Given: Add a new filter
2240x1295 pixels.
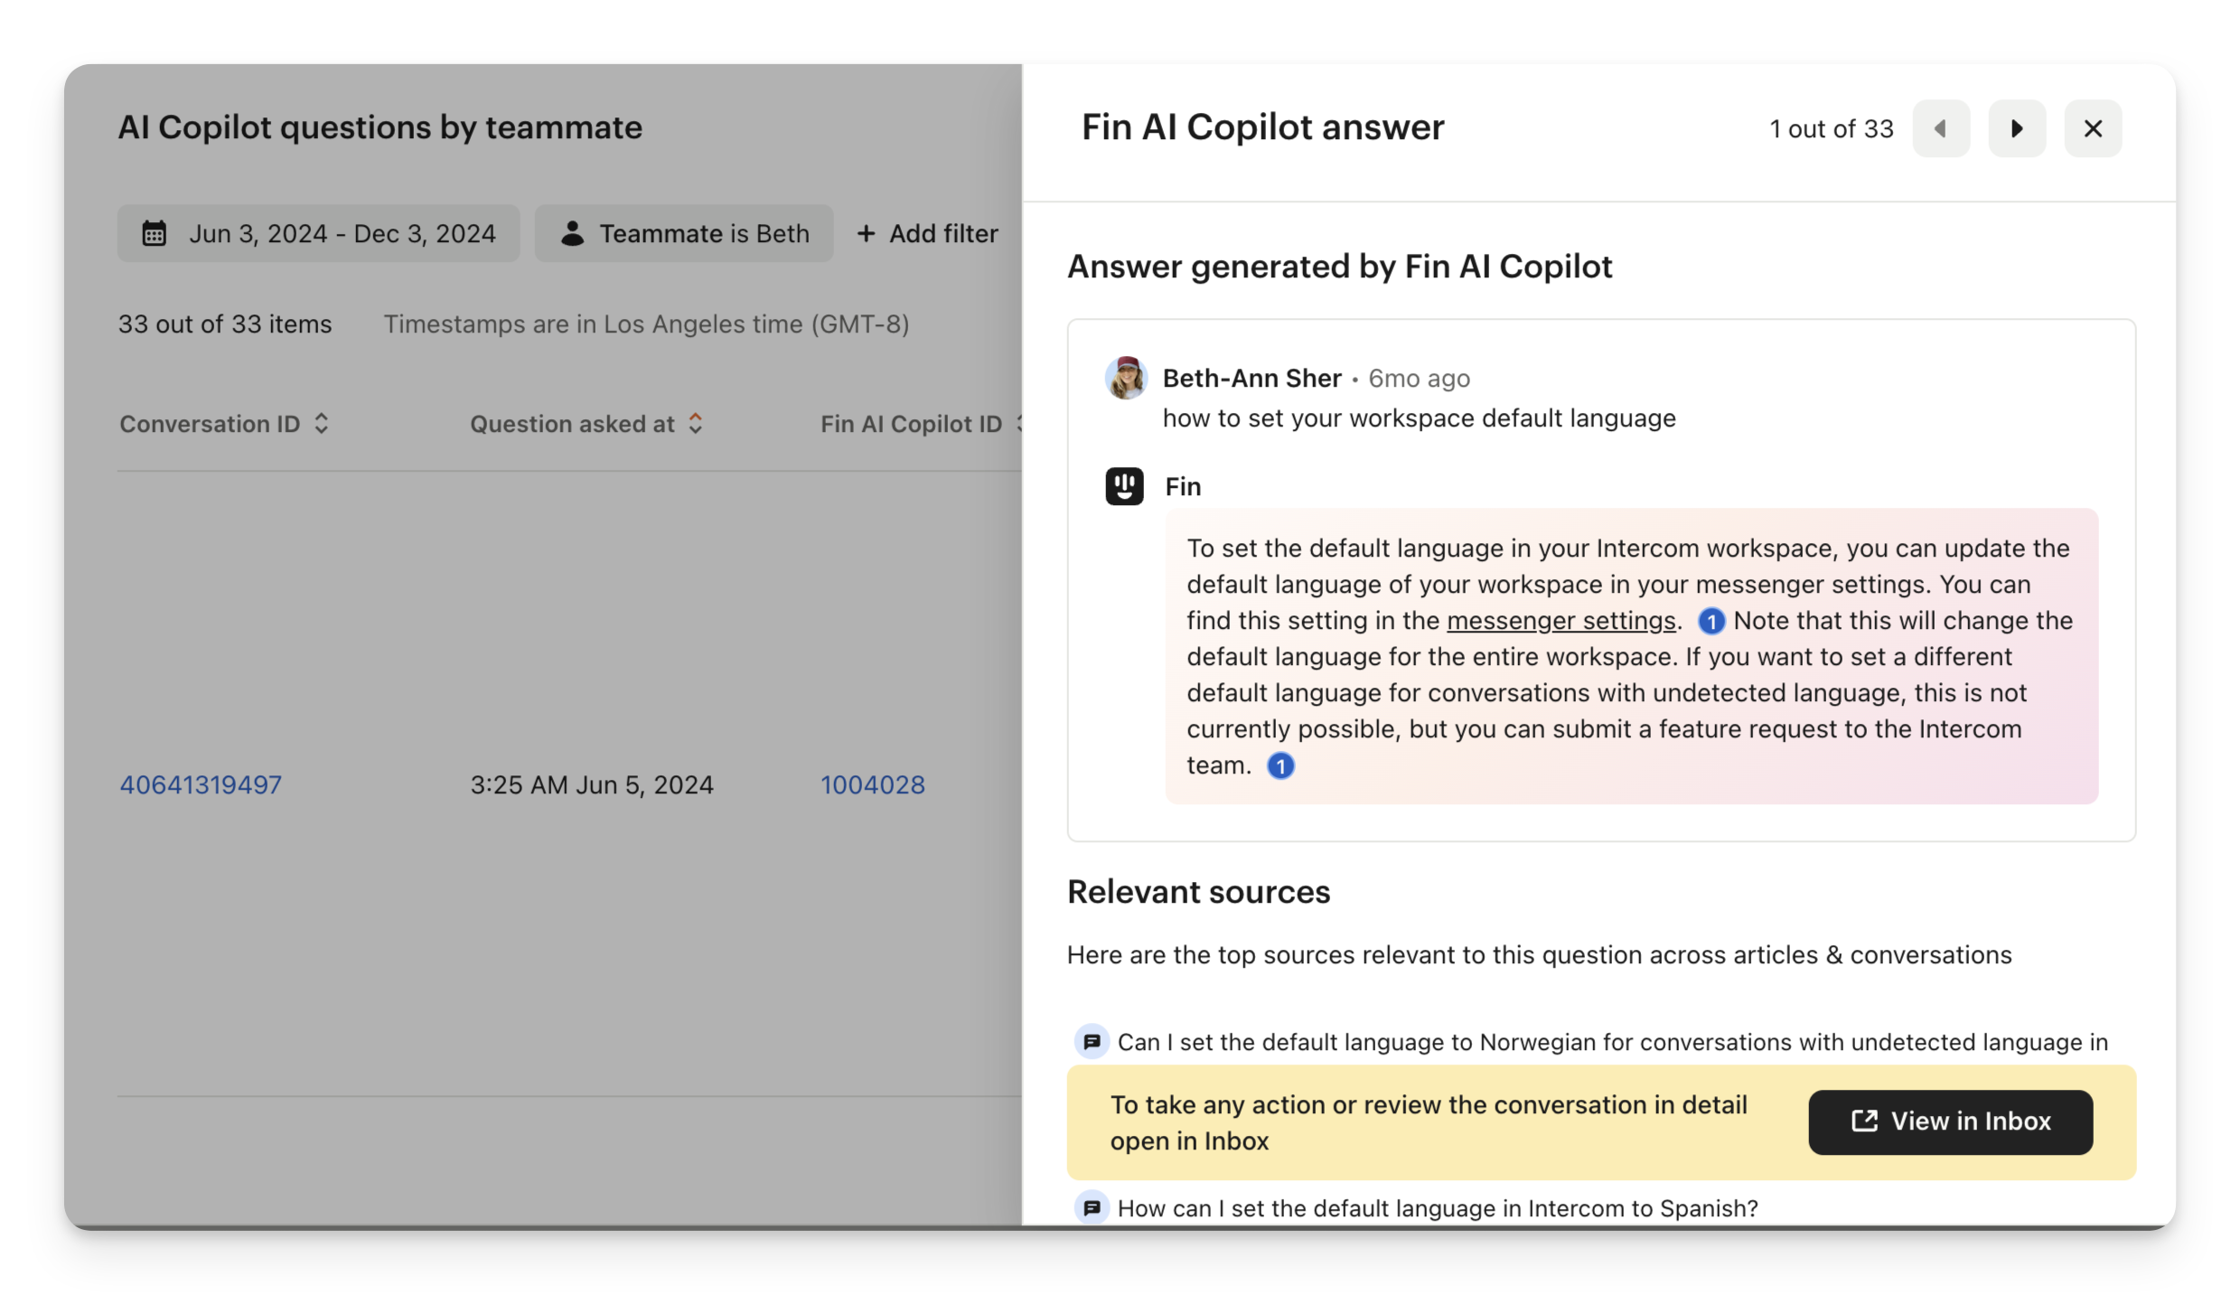Looking at the screenshot, I should (927, 233).
